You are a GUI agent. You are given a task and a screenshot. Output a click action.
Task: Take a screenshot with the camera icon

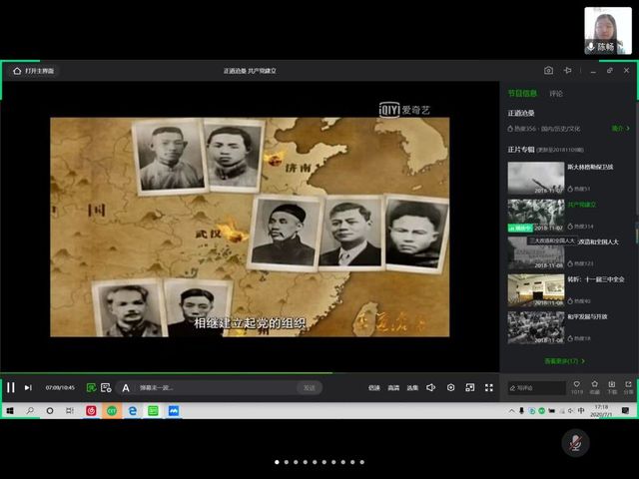548,71
